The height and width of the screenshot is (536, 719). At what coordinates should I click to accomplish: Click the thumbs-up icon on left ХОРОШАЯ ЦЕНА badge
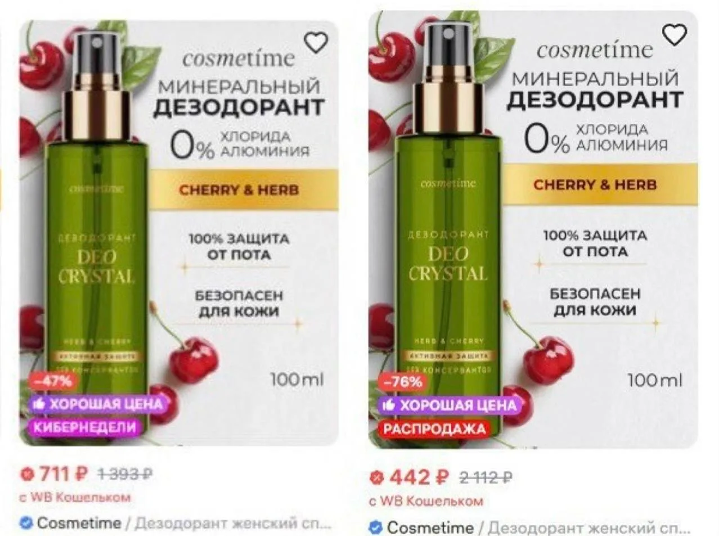[x=39, y=403]
